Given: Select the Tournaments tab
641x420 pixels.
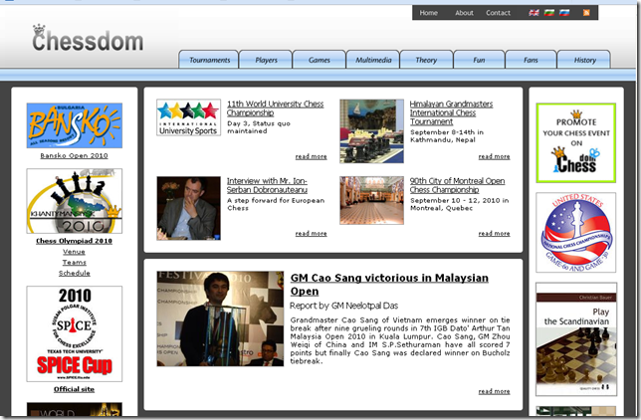Looking at the screenshot, I should click(x=209, y=60).
